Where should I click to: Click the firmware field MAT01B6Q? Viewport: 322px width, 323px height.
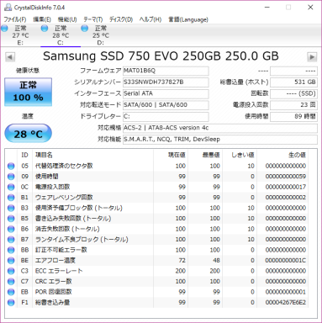click(166, 71)
